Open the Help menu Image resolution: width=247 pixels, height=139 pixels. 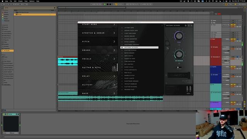coord(38,1)
